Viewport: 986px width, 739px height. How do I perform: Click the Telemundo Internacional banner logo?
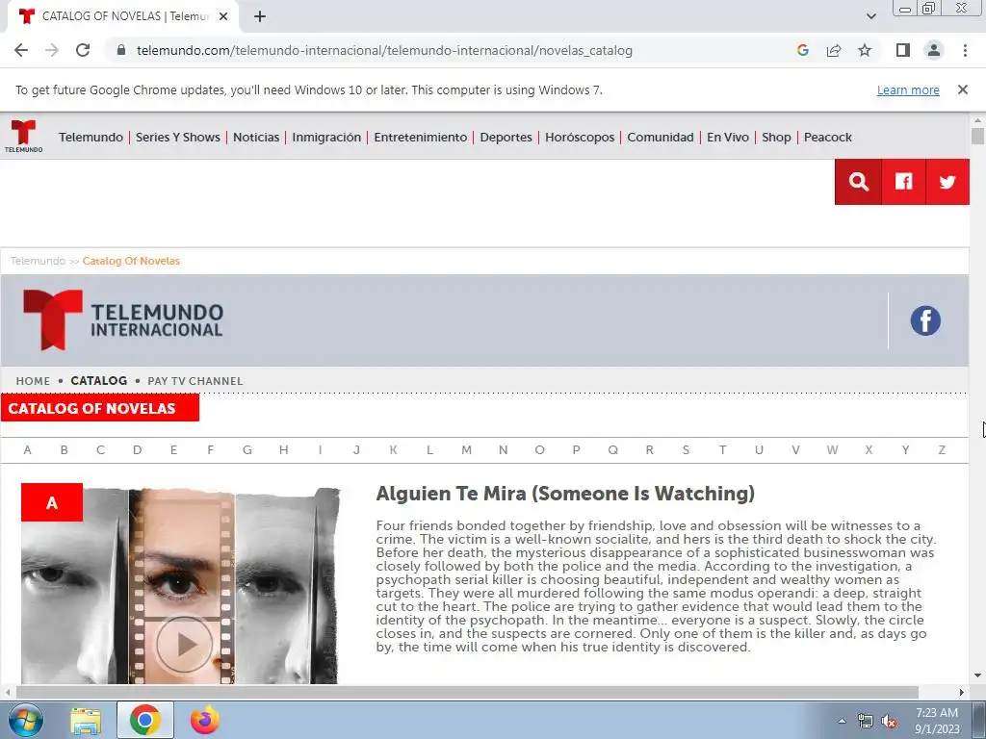tap(123, 319)
